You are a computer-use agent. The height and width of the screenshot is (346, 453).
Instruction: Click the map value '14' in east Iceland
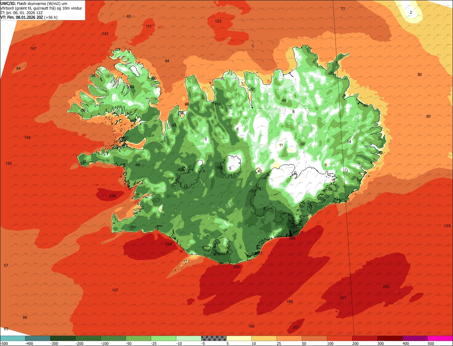click(349, 142)
